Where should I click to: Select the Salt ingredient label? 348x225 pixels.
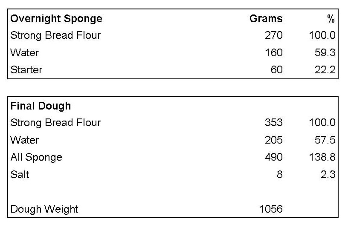20,174
